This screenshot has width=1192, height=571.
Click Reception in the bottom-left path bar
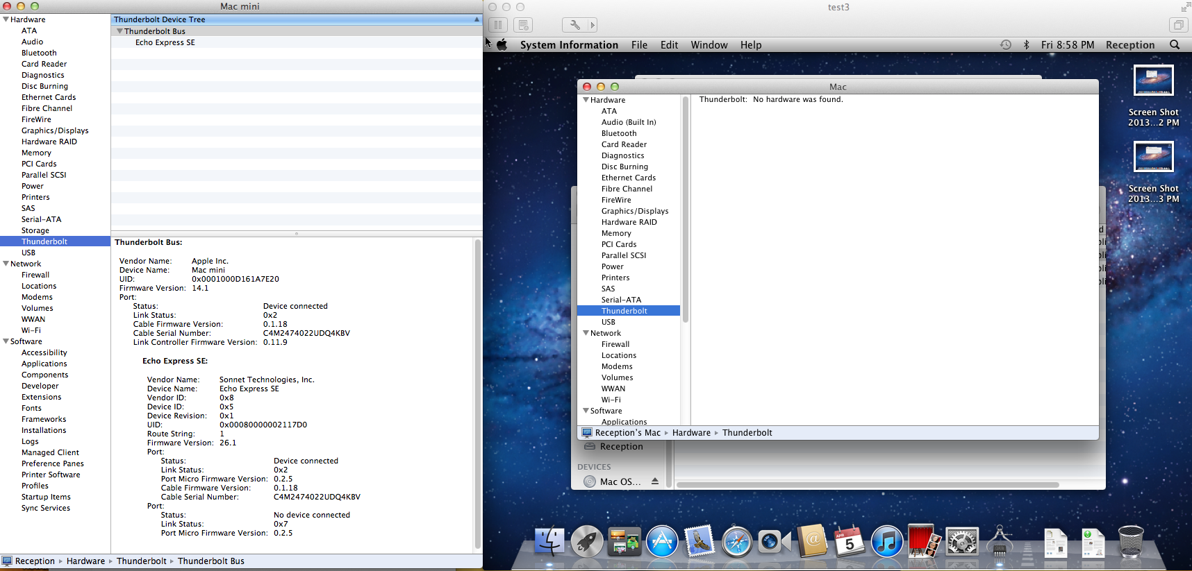tap(35, 561)
